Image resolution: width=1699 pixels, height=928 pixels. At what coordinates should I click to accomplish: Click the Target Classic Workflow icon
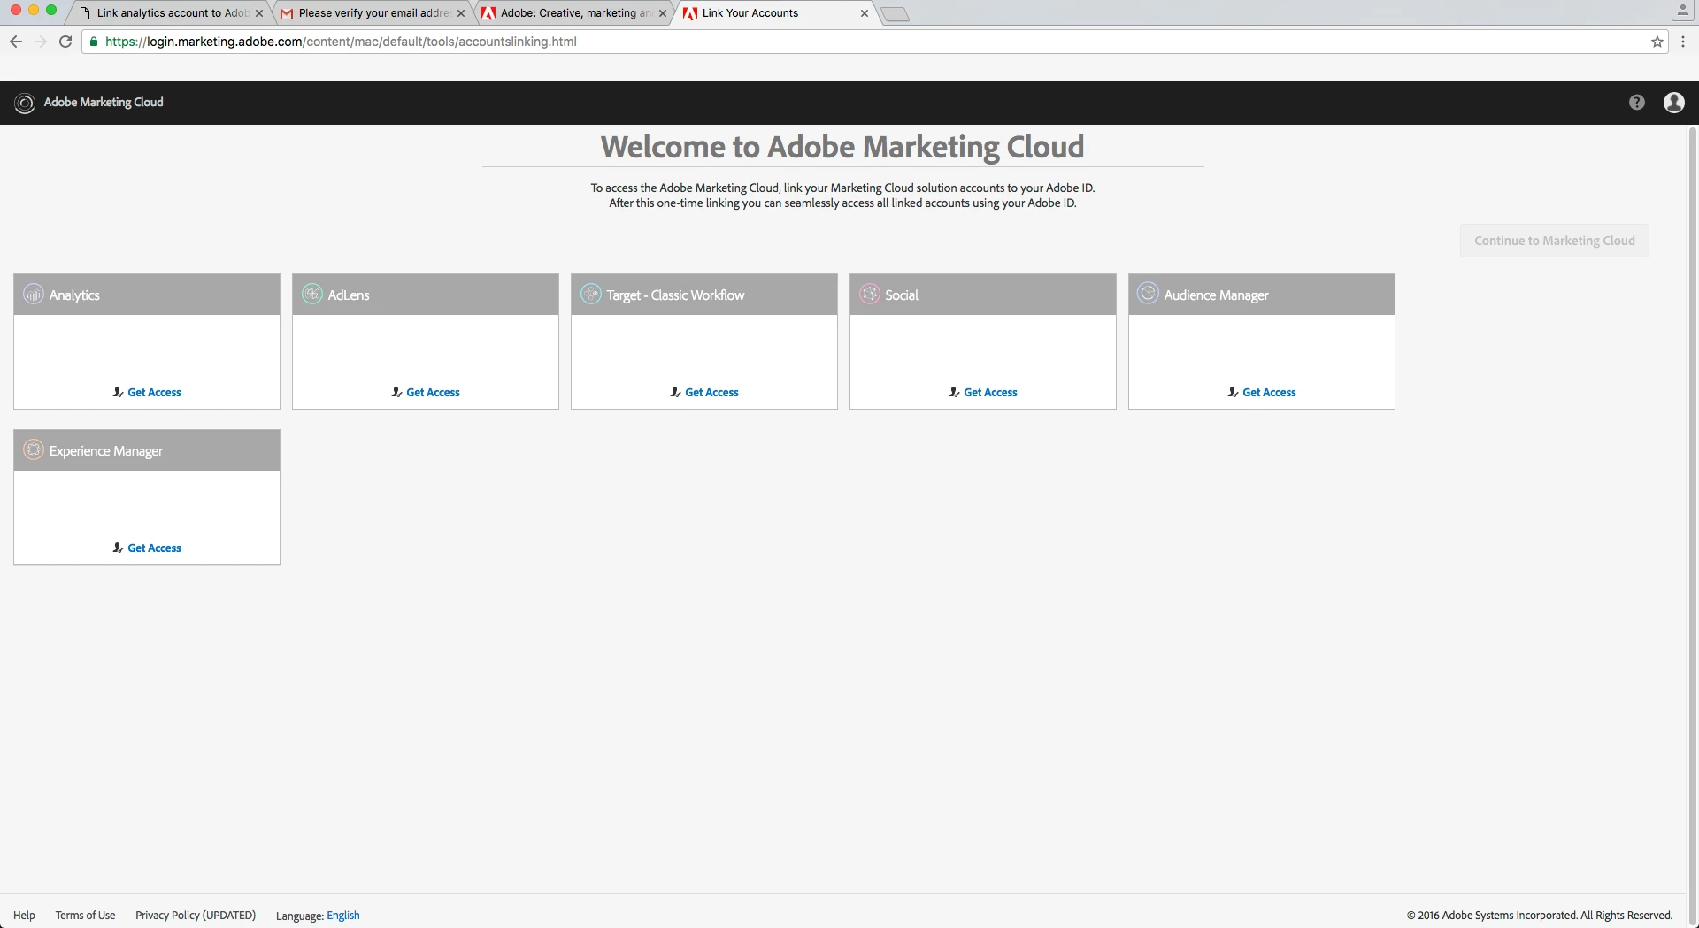pos(591,294)
